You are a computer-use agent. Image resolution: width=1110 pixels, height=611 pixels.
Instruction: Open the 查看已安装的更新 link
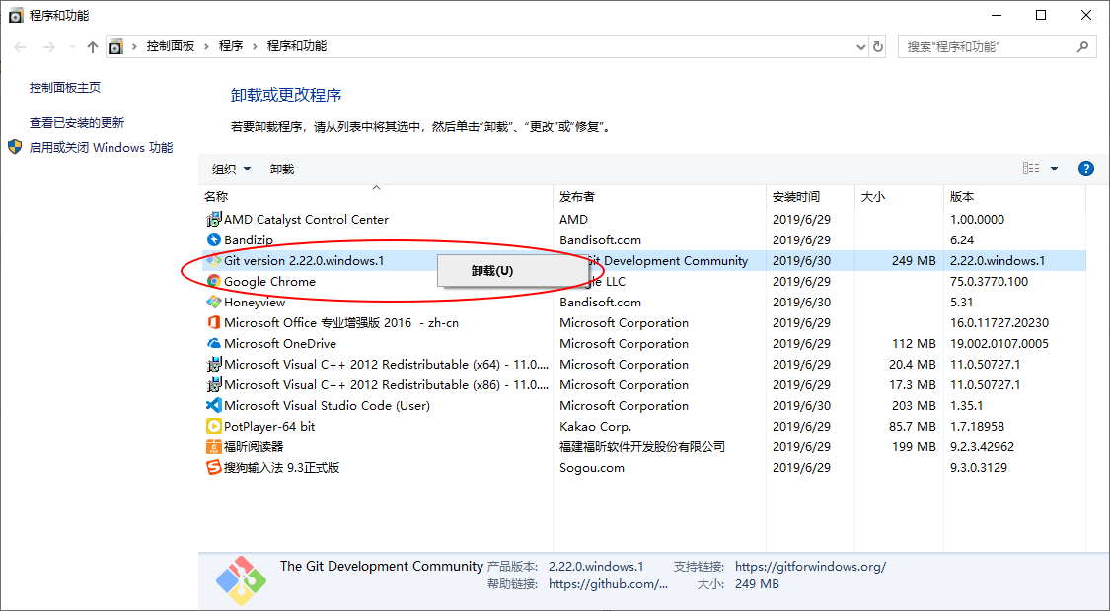[76, 122]
